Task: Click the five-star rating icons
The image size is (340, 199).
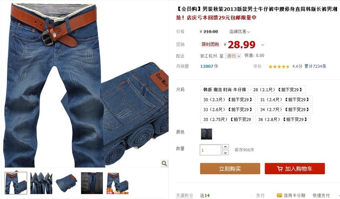Action: point(279,67)
